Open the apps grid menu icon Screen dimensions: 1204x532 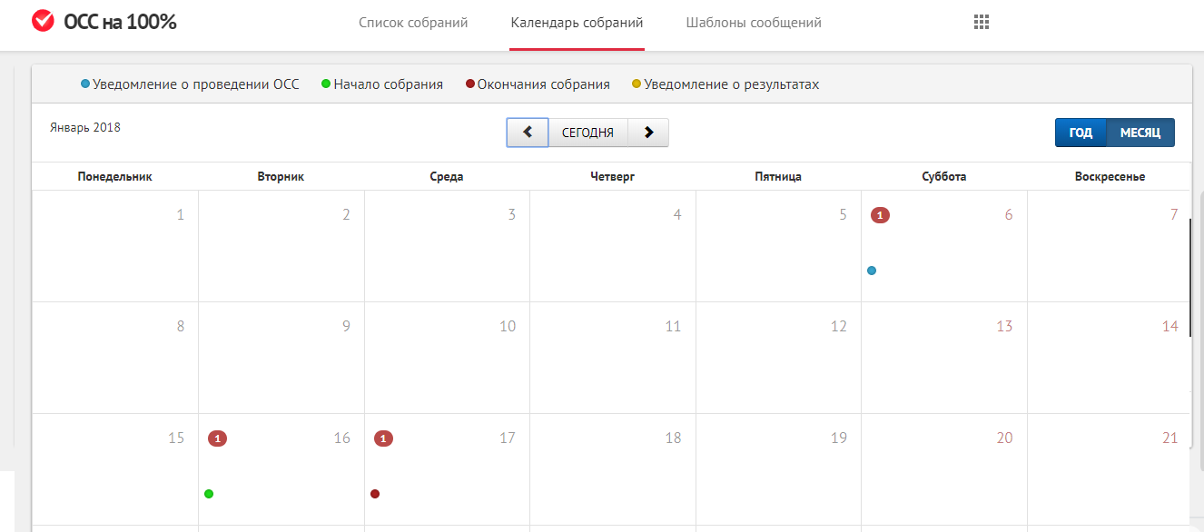(981, 23)
